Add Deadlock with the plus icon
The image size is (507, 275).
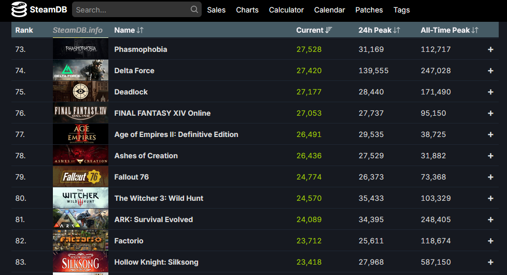click(490, 92)
